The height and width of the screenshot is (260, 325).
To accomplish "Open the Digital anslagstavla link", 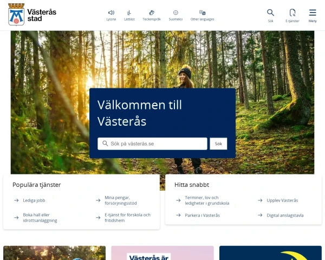I will [285, 216].
